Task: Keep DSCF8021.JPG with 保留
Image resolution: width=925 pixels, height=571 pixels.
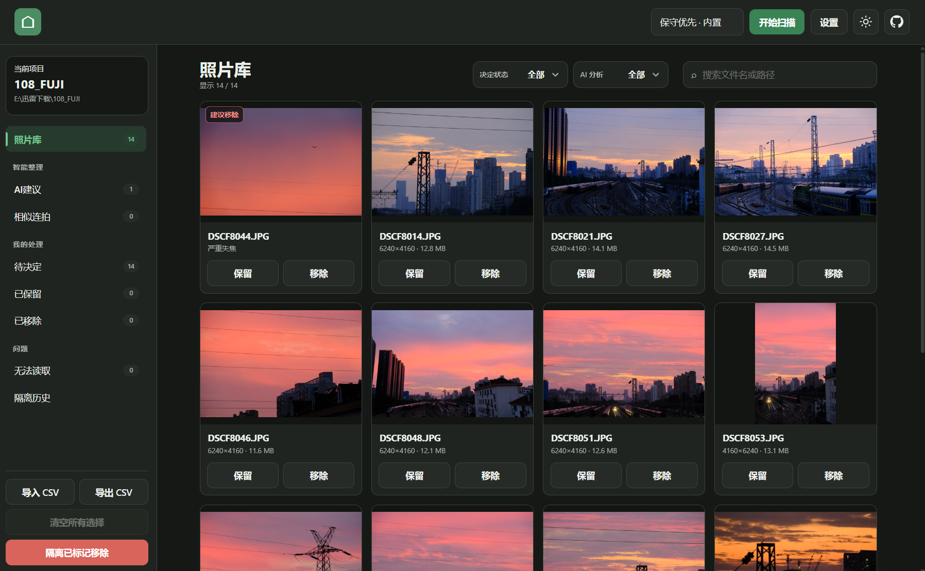Action: (586, 273)
